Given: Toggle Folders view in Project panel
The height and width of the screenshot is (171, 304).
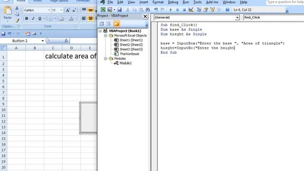Looking at the screenshot, I should click(116, 24).
